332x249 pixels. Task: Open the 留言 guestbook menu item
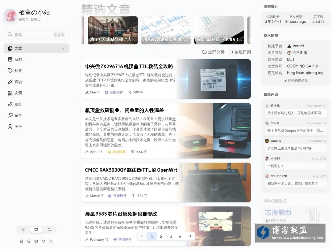coord(36,115)
